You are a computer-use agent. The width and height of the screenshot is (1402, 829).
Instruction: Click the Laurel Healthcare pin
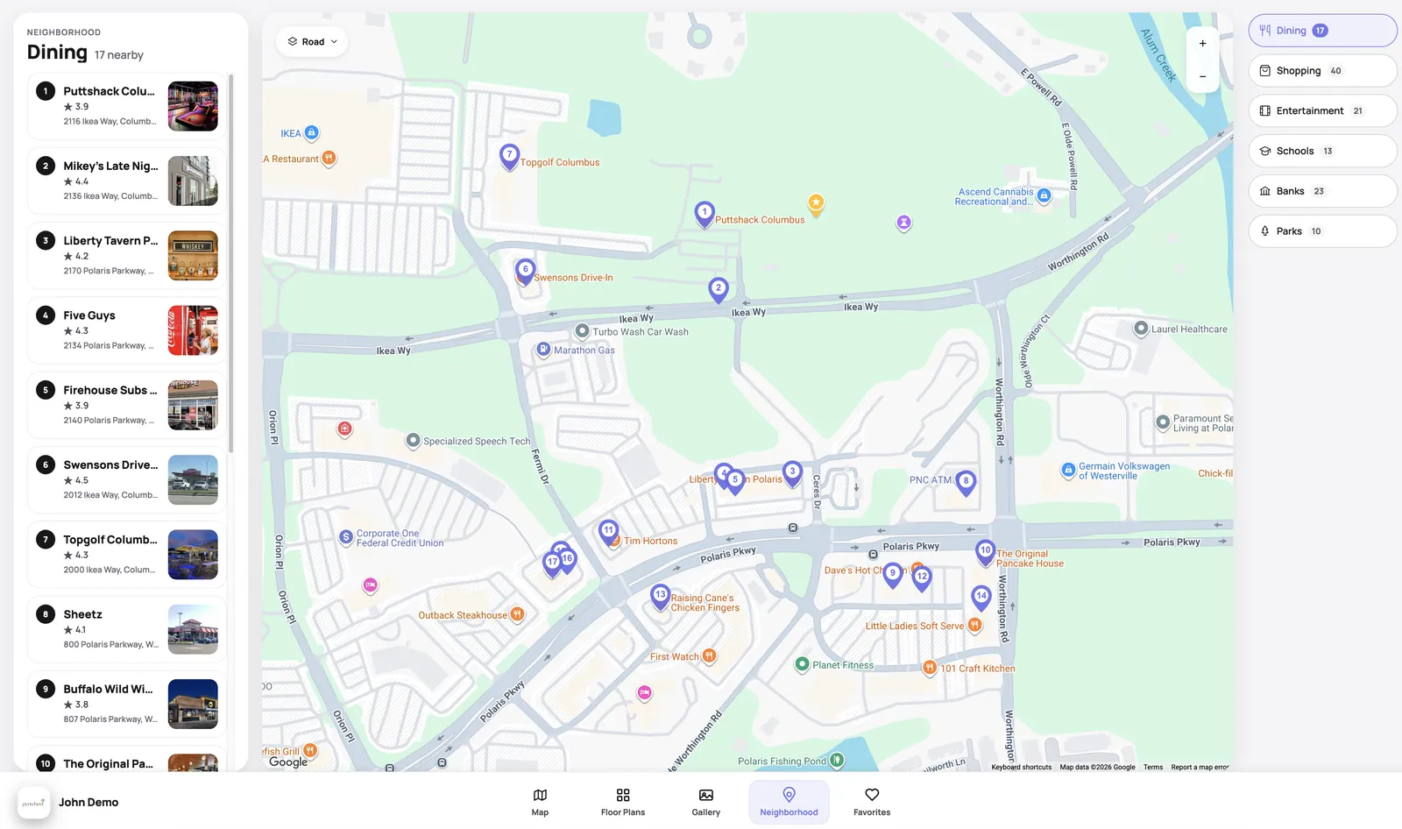(1141, 329)
